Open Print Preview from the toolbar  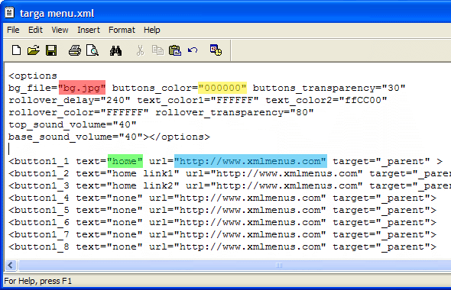(92, 50)
